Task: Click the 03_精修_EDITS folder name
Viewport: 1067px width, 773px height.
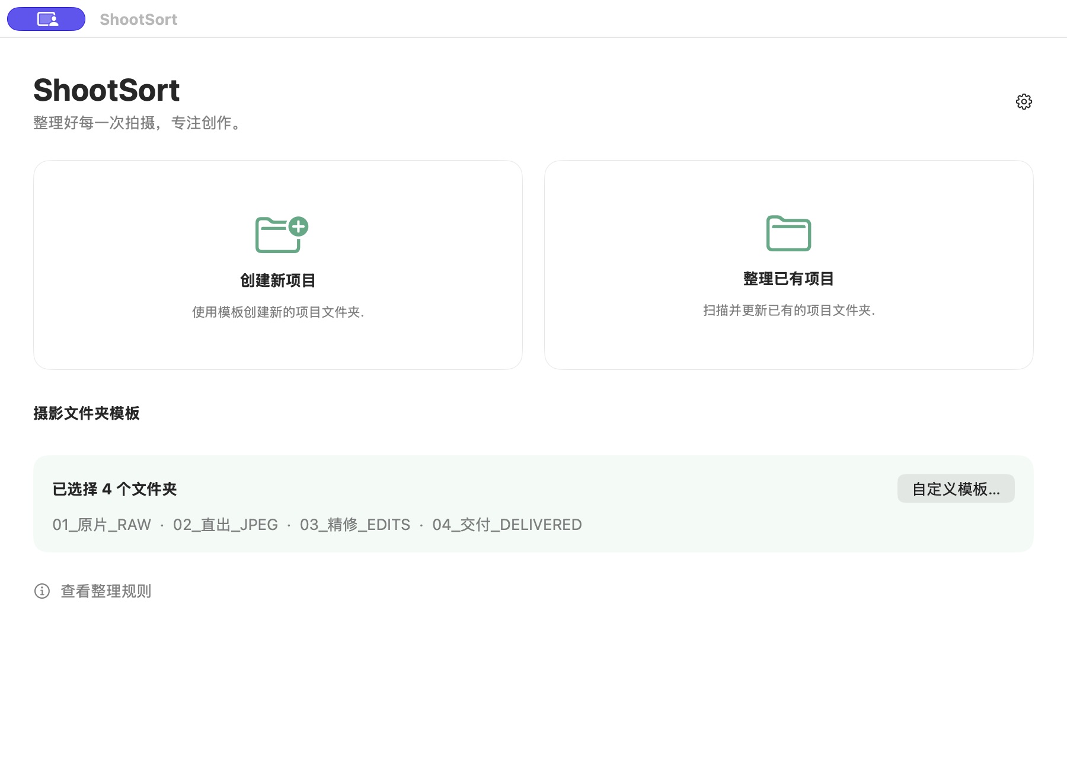Action: (x=355, y=525)
